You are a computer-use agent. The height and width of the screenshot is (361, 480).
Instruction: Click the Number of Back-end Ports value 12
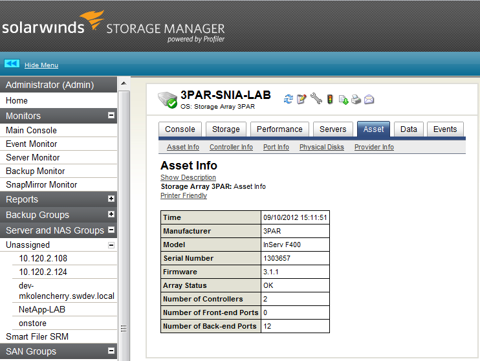(x=267, y=326)
